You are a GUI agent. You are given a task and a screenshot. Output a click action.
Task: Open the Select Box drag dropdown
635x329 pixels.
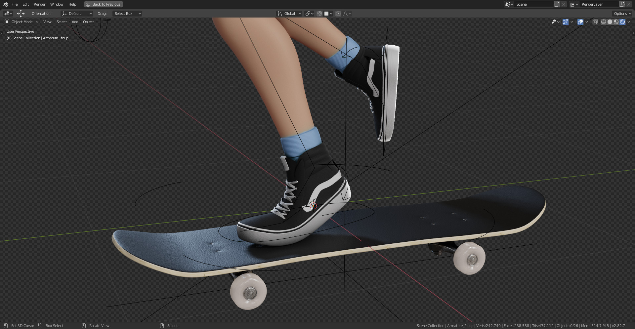tap(127, 14)
